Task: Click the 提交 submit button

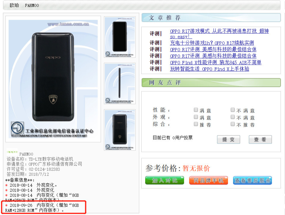Action: pos(229,140)
